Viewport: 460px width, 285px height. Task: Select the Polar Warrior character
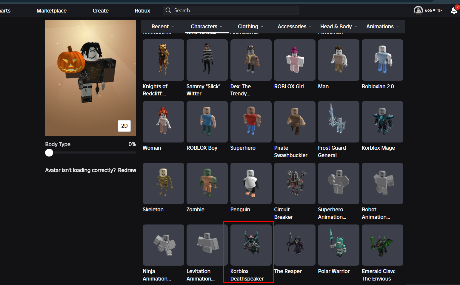339,245
